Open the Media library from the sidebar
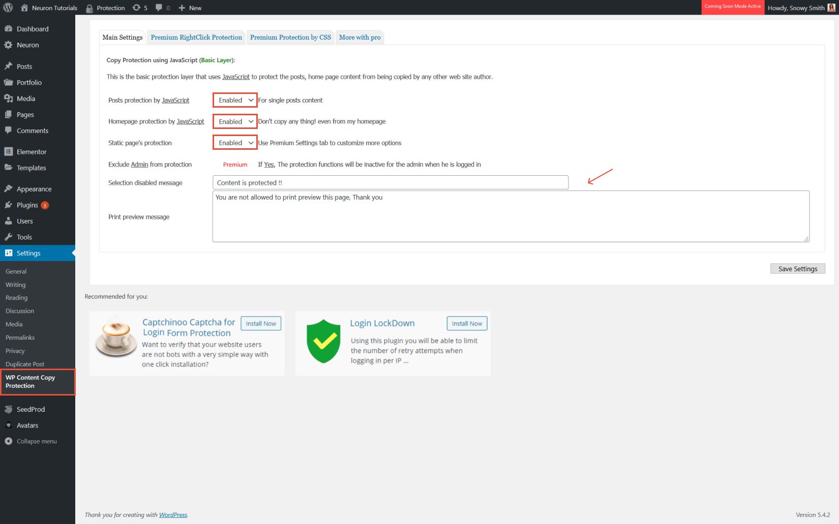Viewport: 839px width, 524px height. pyautogui.click(x=26, y=98)
